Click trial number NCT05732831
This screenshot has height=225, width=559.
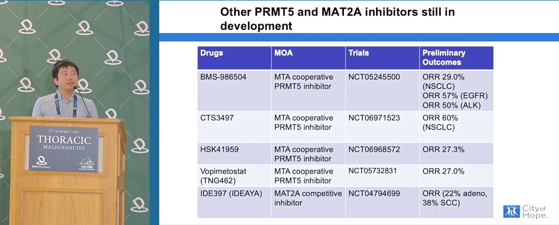pos(372,171)
